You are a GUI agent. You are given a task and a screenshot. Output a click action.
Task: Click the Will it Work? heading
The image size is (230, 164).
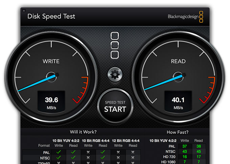pos(83,132)
